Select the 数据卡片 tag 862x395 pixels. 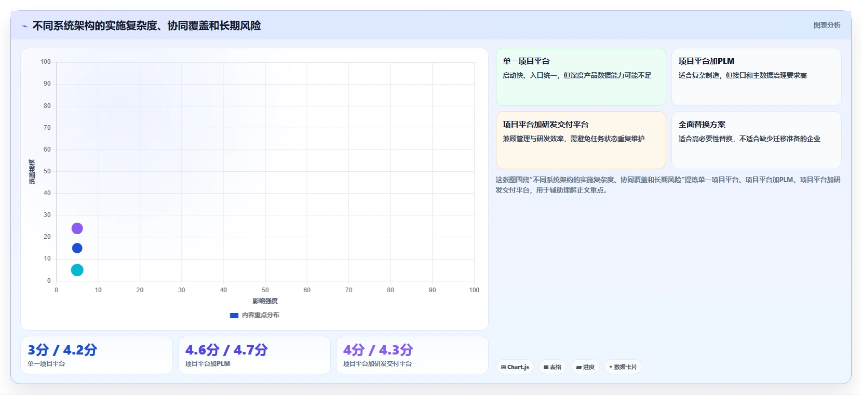pos(623,367)
